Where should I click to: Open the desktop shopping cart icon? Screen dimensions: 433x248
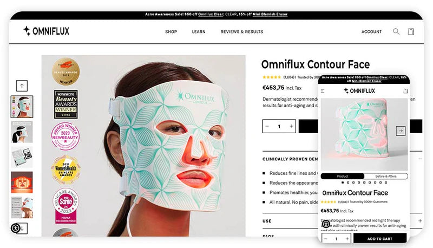pyautogui.click(x=411, y=31)
